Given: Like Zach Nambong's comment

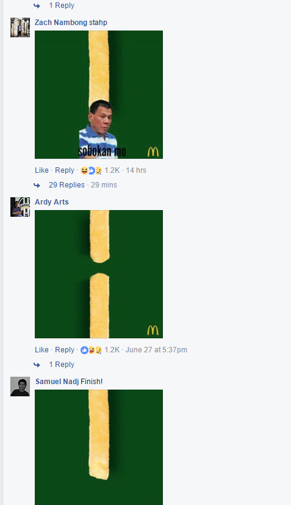Looking at the screenshot, I should pos(41,170).
